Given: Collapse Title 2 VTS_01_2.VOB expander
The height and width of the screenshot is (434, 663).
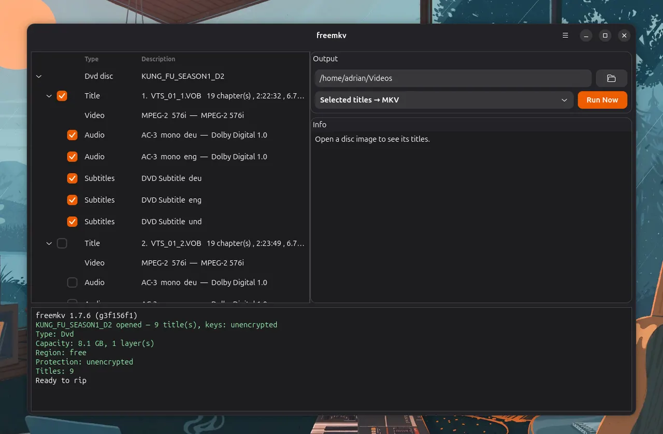Looking at the screenshot, I should [x=49, y=243].
